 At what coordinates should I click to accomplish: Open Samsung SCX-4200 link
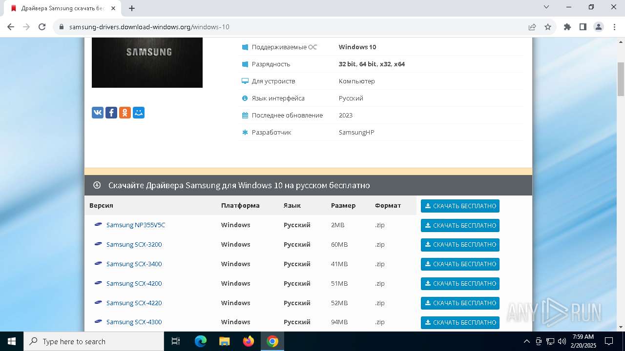[x=134, y=283]
